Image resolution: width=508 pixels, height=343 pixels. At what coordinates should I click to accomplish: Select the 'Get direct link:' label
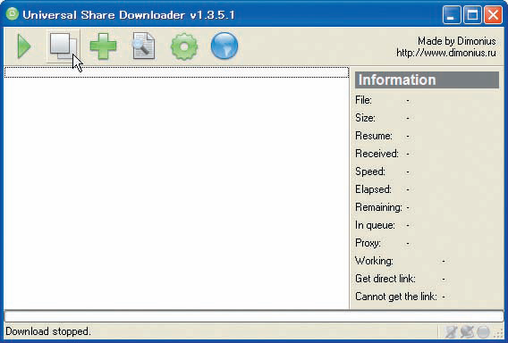(x=385, y=279)
